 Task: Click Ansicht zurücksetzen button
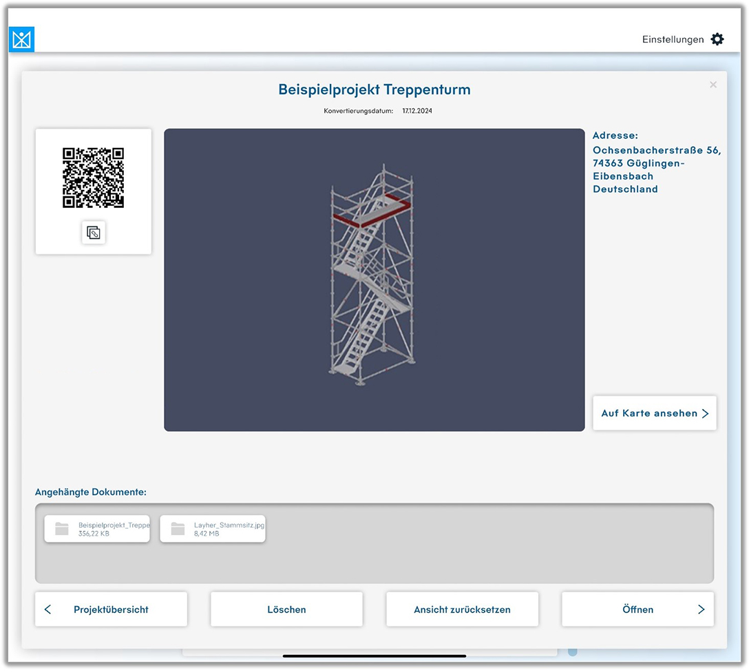tap(462, 609)
